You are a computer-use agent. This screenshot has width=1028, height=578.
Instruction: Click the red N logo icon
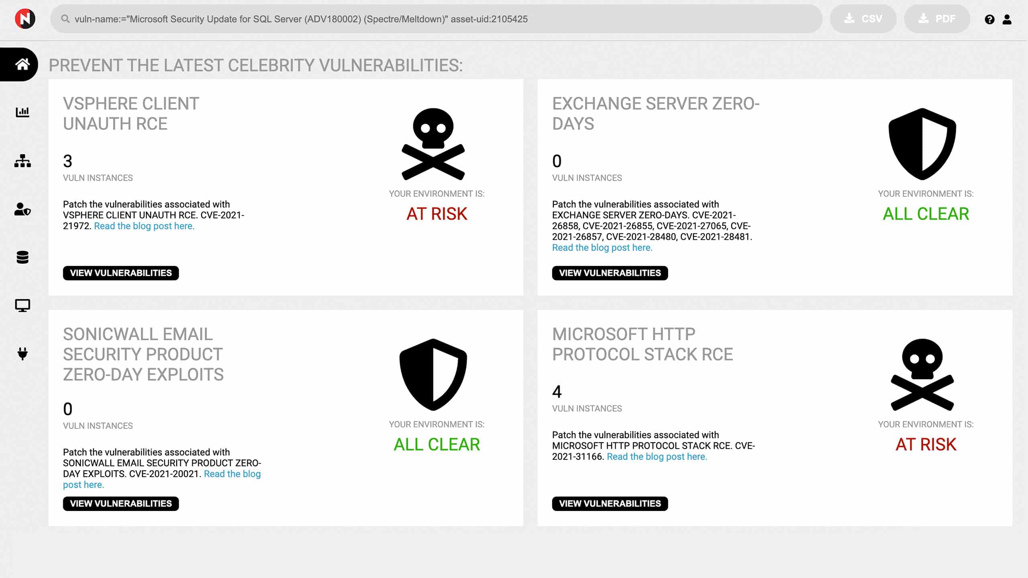point(25,19)
